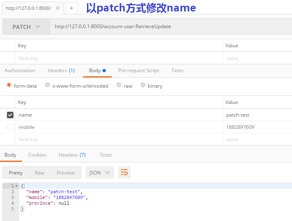
Task: Select binary body type radio
Action: [143, 85]
